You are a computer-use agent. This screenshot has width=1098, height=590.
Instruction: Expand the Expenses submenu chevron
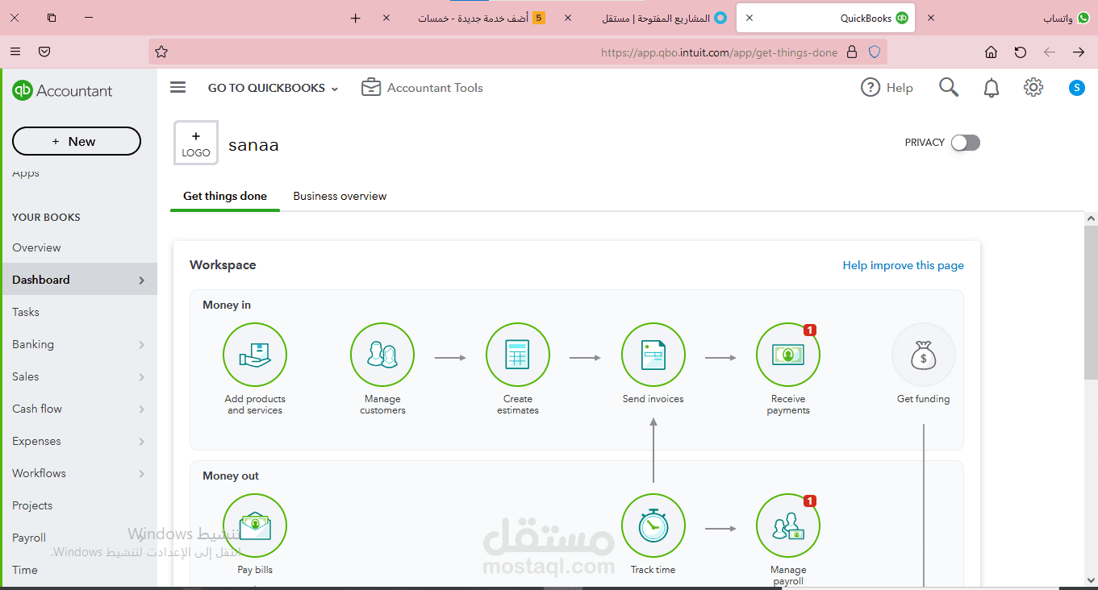point(142,442)
